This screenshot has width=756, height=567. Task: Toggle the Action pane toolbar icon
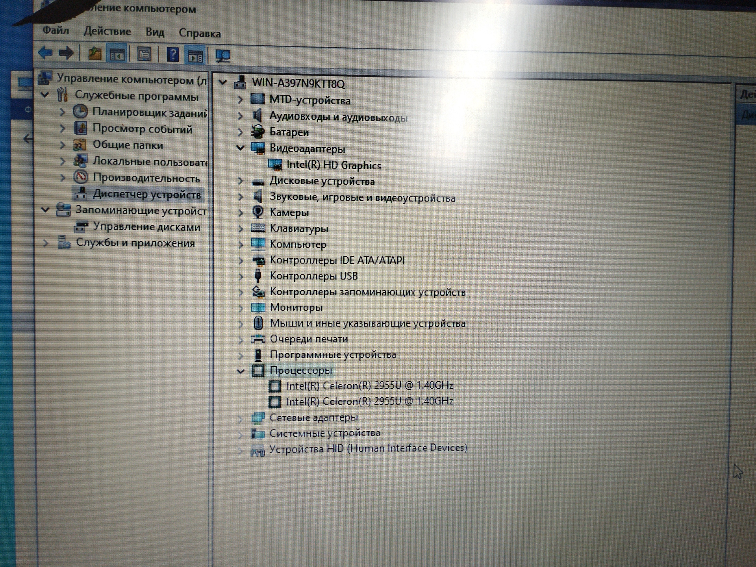click(x=195, y=56)
